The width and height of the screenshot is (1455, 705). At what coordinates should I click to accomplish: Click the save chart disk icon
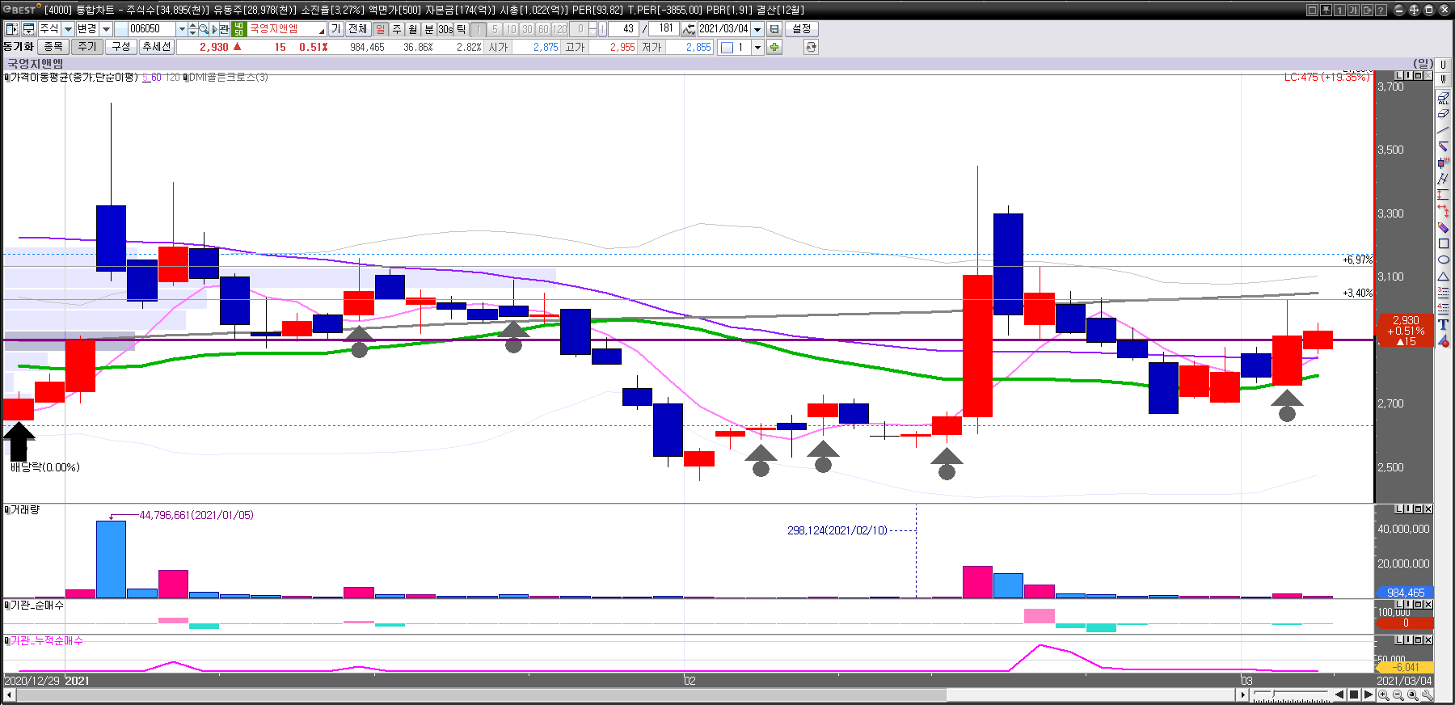click(x=774, y=29)
